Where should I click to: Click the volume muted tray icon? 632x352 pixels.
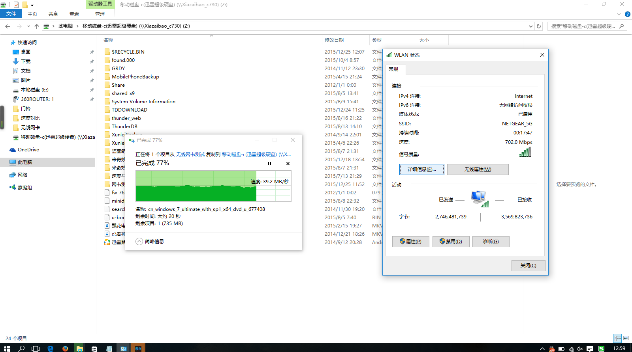point(580,348)
